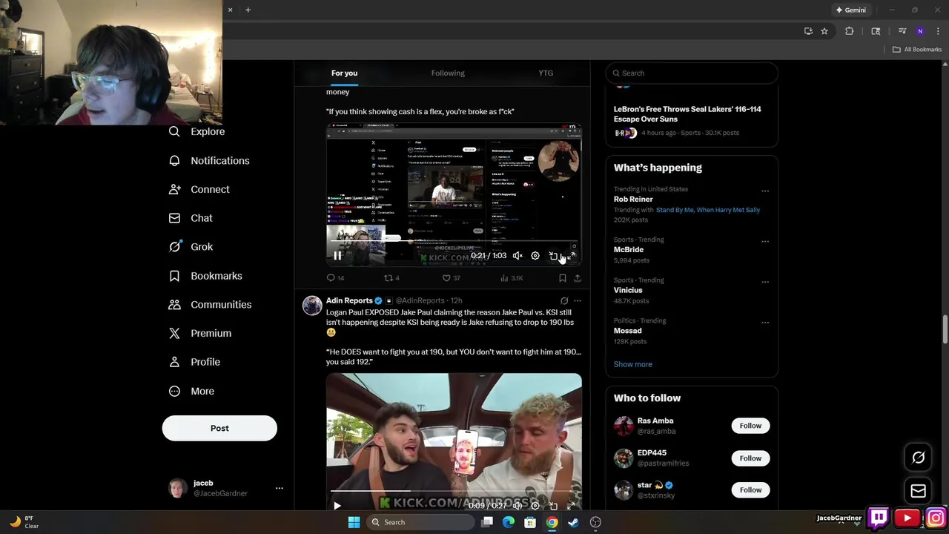Image resolution: width=949 pixels, height=534 pixels.
Task: Open the More menu in sidebar
Action: [191, 391]
